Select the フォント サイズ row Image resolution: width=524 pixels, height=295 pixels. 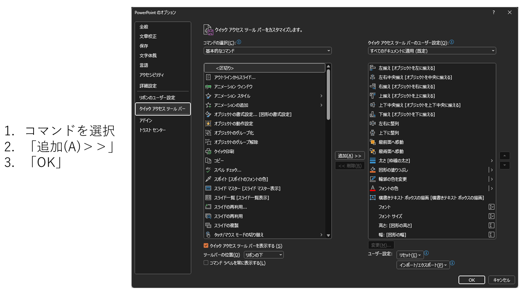pyautogui.click(x=432, y=216)
